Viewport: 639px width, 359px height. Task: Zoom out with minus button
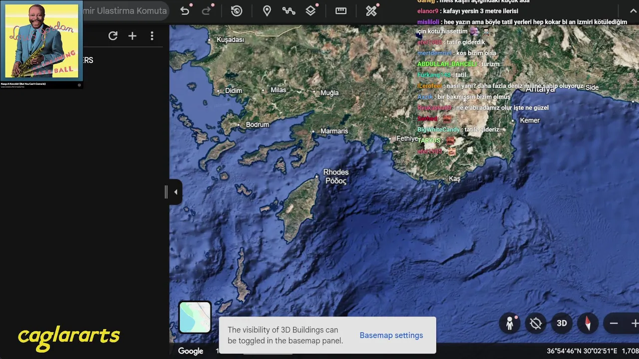614,324
